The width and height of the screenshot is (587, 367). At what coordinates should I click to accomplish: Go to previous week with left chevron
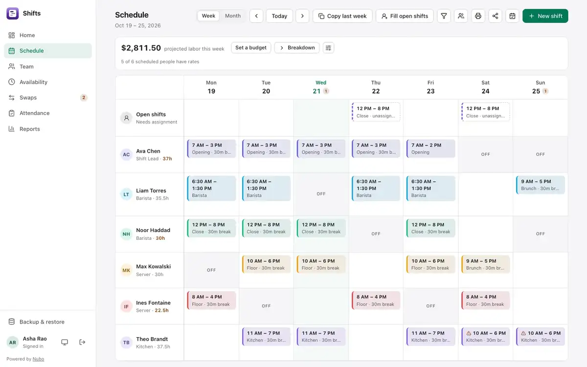click(x=256, y=16)
